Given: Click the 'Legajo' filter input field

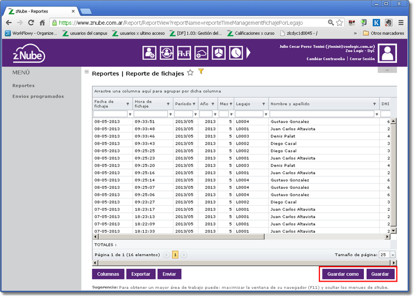Looking at the screenshot, I should (248, 114).
